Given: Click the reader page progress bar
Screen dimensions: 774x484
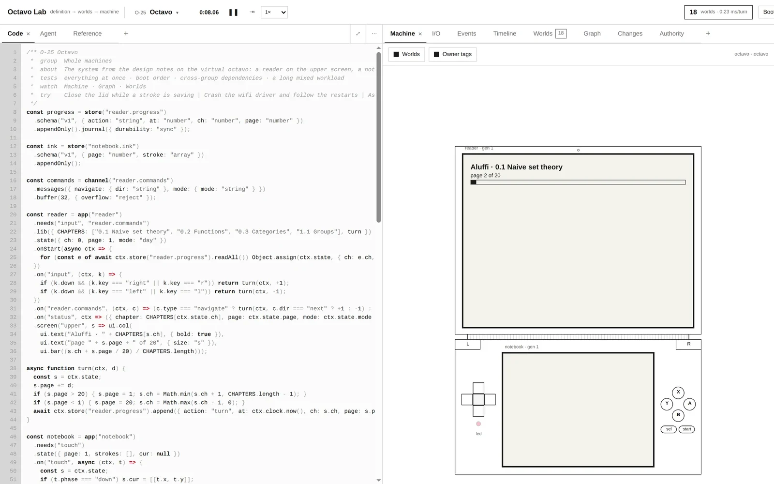Looking at the screenshot, I should click(x=578, y=182).
